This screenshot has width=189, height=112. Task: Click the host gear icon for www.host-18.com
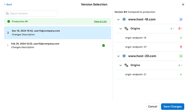124,19
